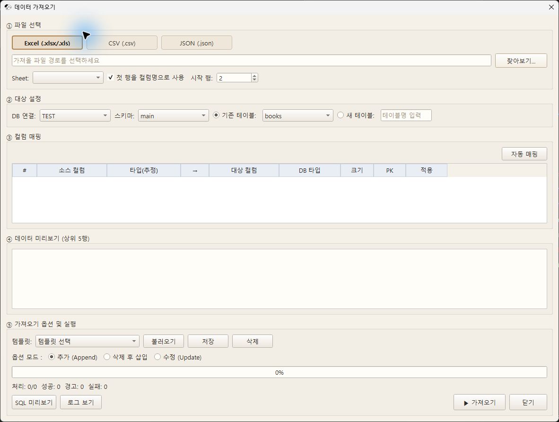Click the 저장 template button
Screen dimensions: 559x422
tap(208, 341)
